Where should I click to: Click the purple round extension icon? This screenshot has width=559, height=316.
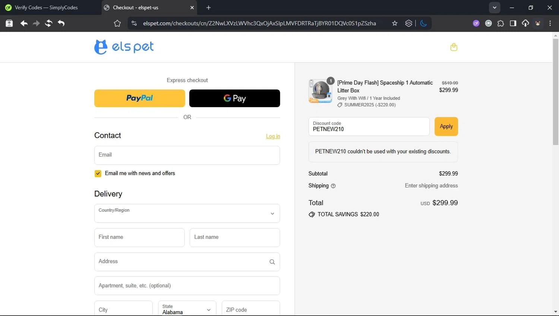[476, 24]
